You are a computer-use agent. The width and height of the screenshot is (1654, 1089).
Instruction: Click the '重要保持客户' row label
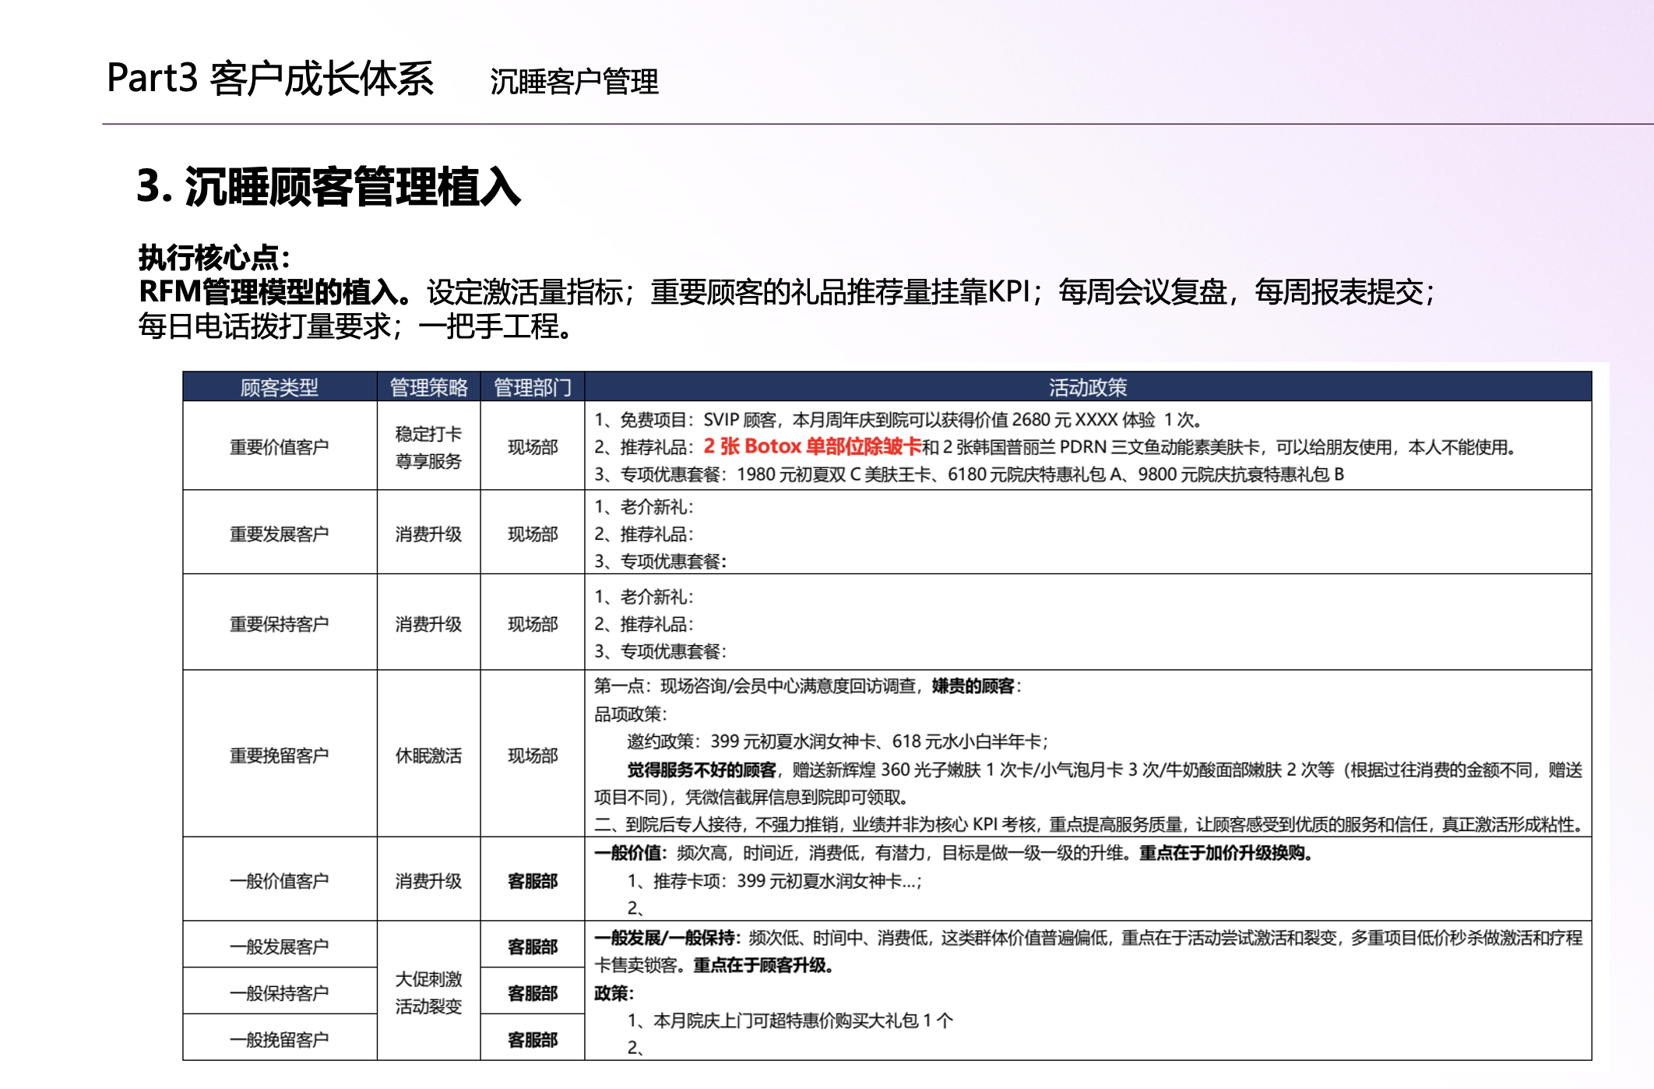[x=279, y=624]
